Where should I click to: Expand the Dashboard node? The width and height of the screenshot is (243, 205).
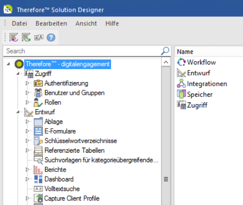point(28,179)
